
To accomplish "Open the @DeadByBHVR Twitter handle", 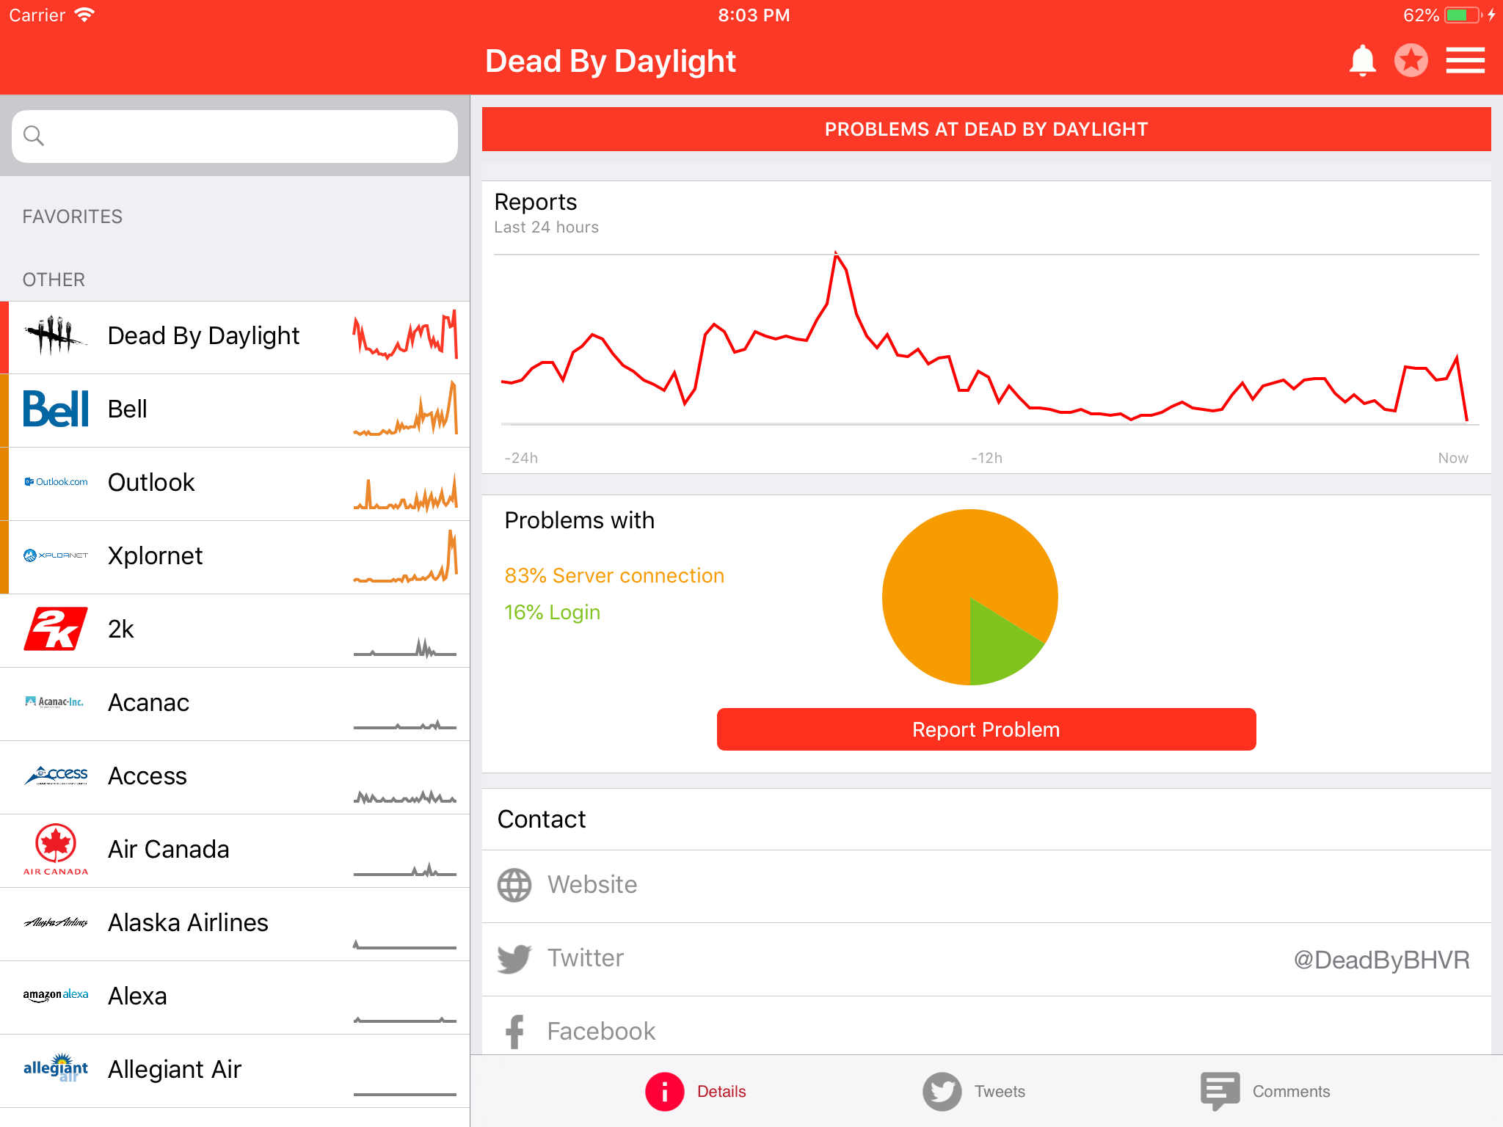I will 1380,960.
